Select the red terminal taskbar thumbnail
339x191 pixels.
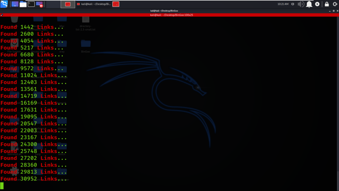tap(68, 4)
